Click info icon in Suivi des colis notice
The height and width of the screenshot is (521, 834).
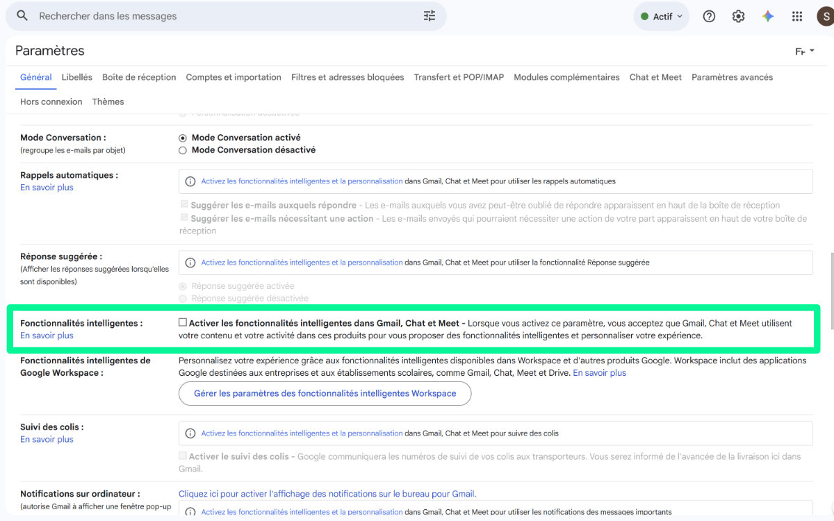coord(190,433)
